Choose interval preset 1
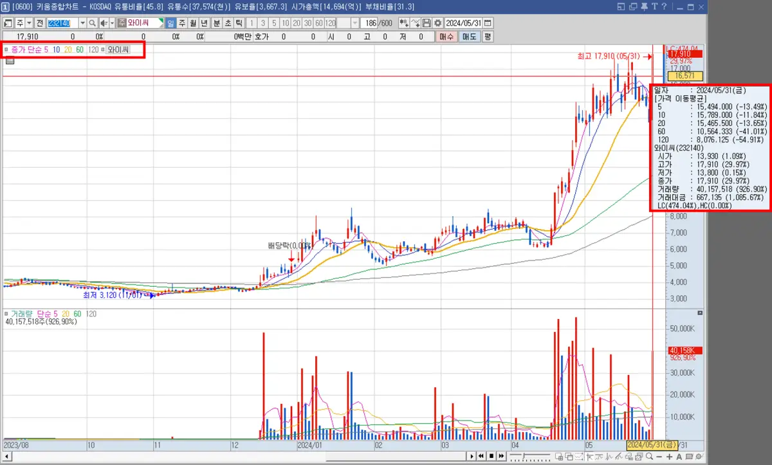 click(252, 23)
